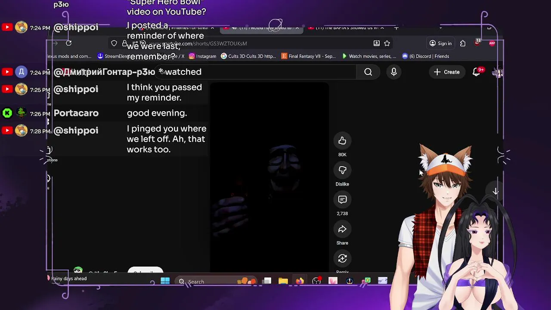The width and height of the screenshot is (551, 310).
Task: Open the Instagram bookmark
Action: coord(202,56)
